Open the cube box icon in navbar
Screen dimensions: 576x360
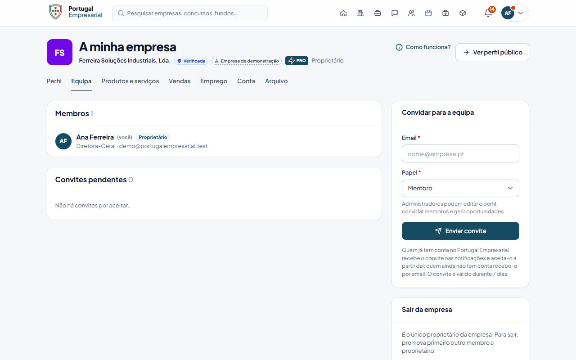[x=463, y=13]
